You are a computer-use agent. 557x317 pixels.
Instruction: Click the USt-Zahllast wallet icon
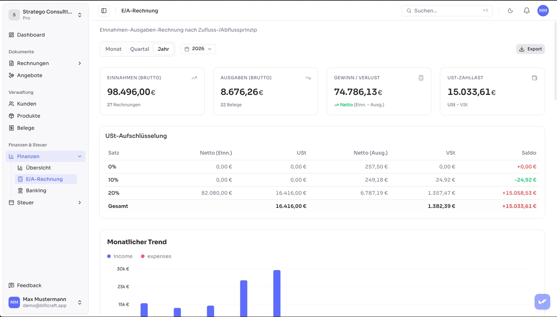(x=535, y=78)
